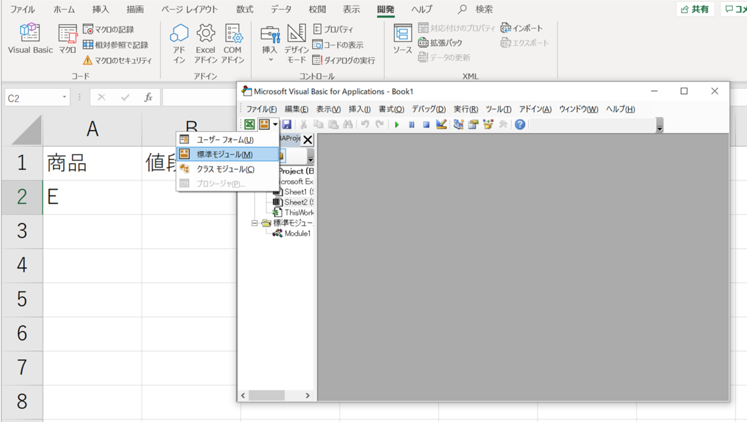Open the 校閲 ribbon tab
The height and width of the screenshot is (422, 747).
pos(317,9)
